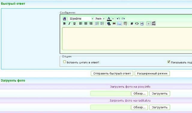Click the # code tag icon
Image resolution: width=192 pixels, height=113 pixels.
(132, 24)
